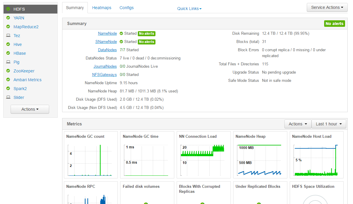Viewport: 353px width, 204px height.
Task: Click 'No pending upgrade' status text
Action: pos(279,72)
